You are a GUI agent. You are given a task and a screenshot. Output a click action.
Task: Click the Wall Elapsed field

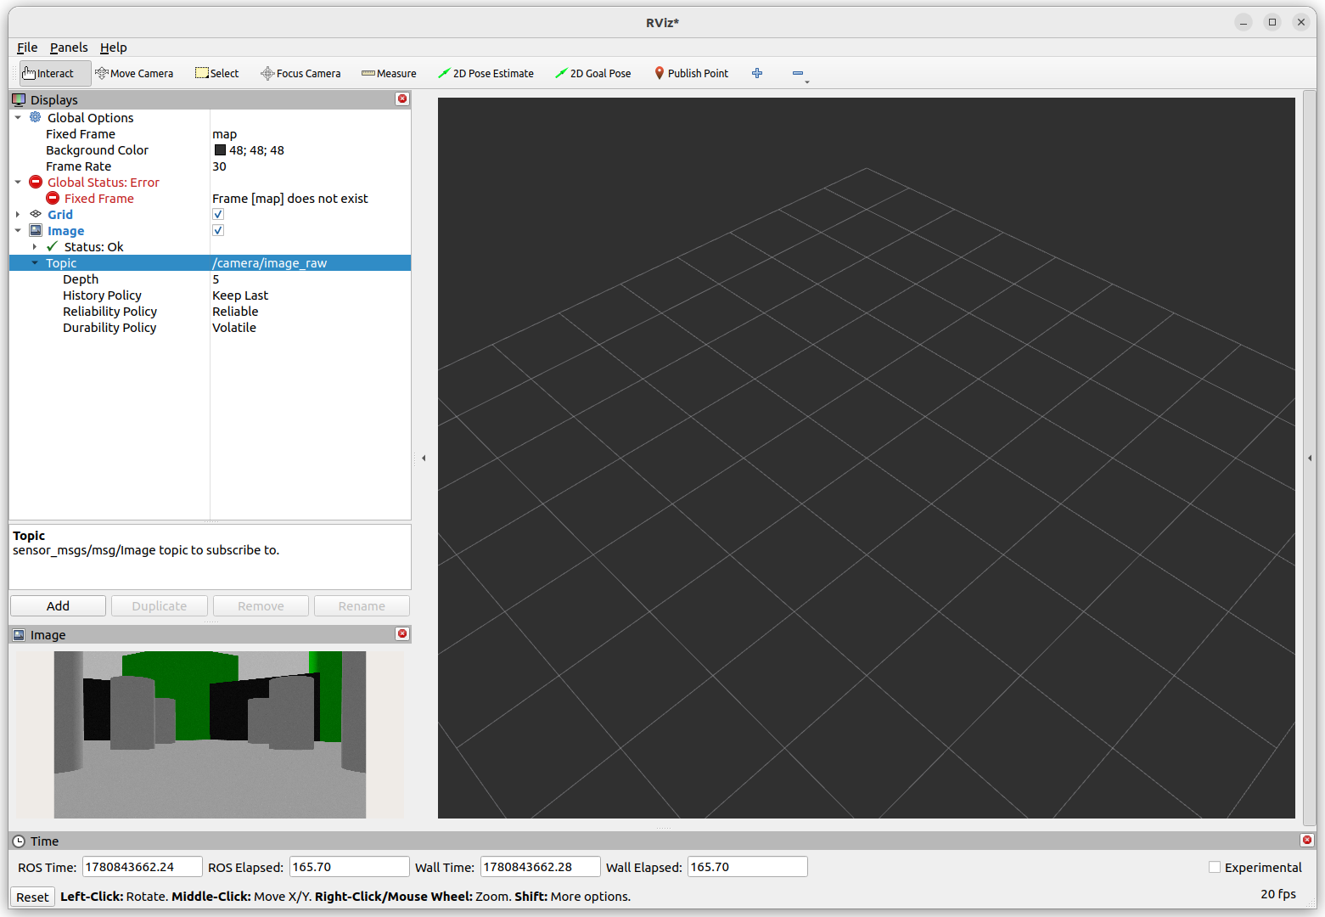pos(747,867)
